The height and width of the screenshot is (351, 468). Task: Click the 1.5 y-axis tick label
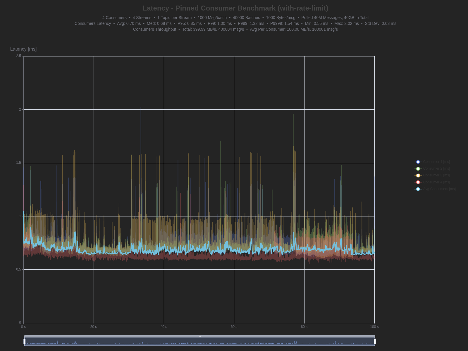pos(19,163)
